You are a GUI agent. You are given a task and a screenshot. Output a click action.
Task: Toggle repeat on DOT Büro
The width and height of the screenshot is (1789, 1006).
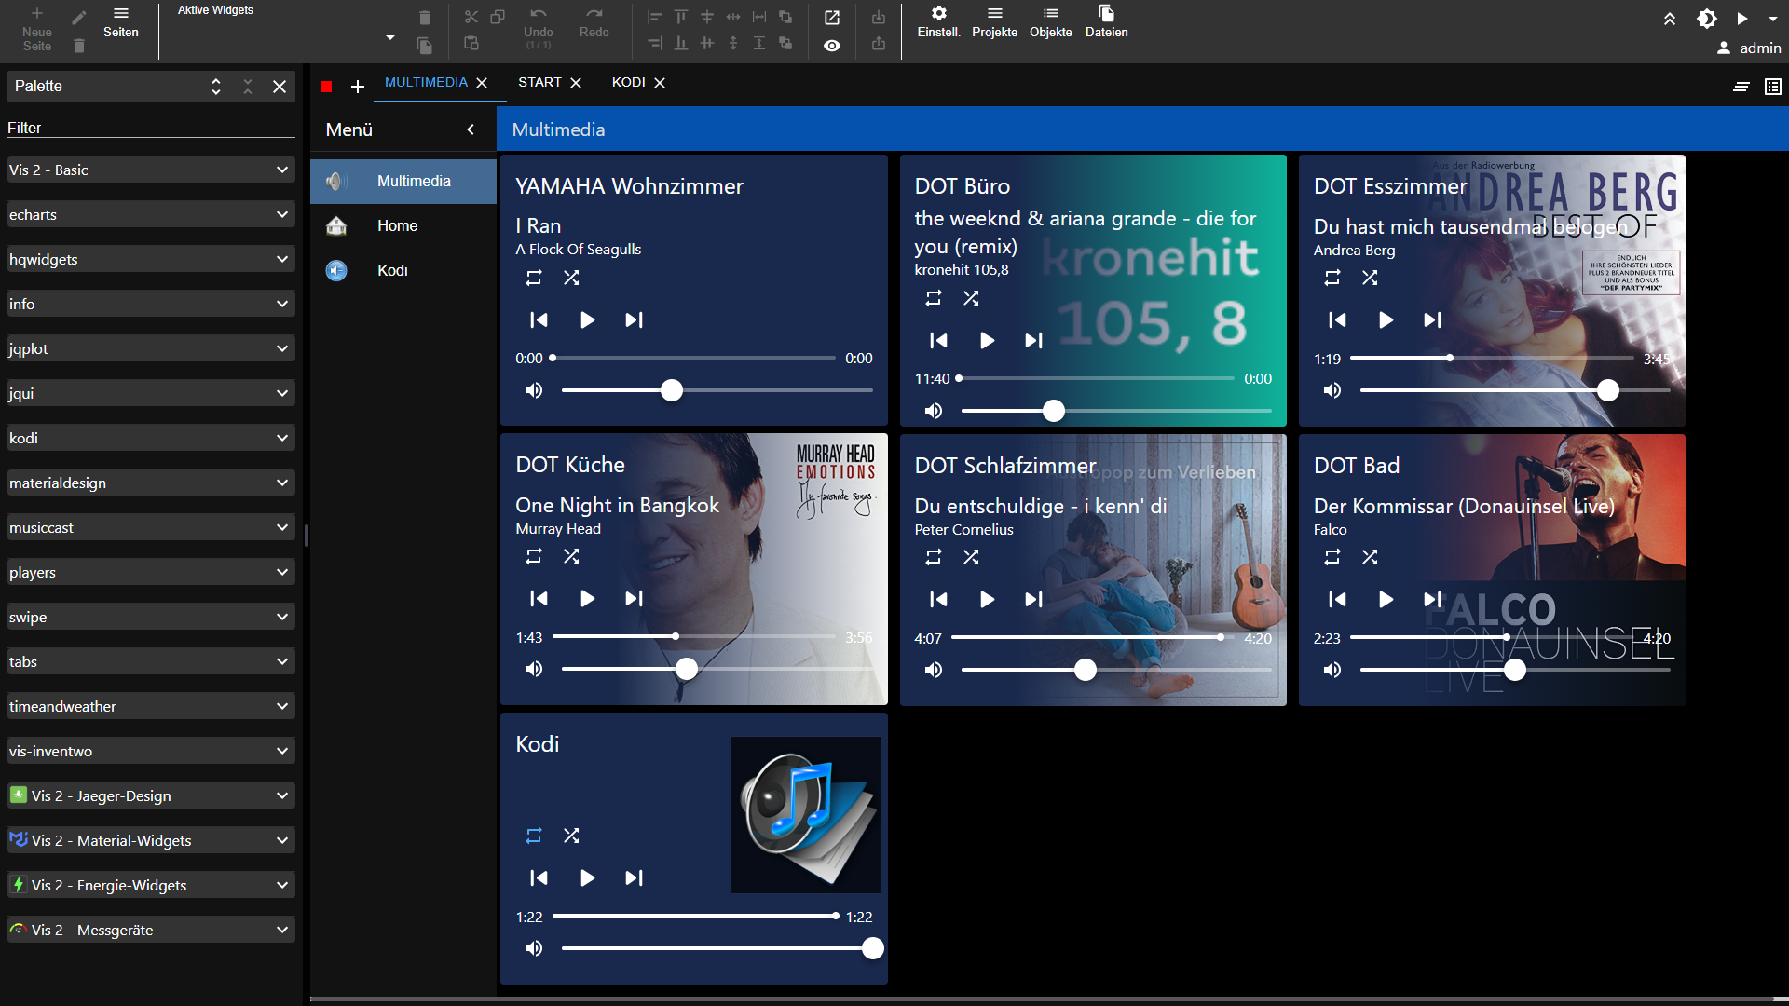point(933,298)
